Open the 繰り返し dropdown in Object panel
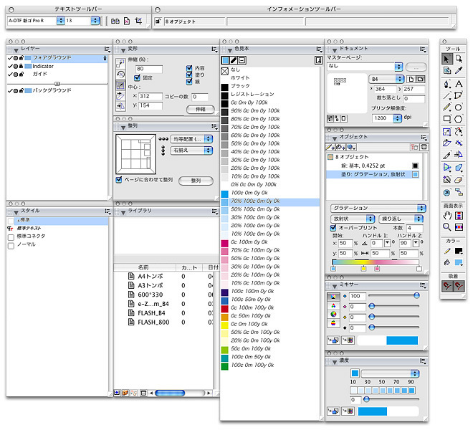 click(x=401, y=219)
